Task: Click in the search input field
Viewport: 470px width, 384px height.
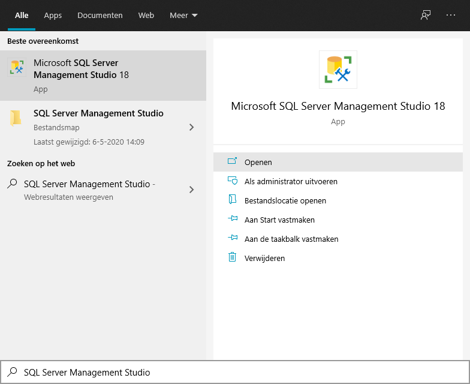Action: (235, 372)
